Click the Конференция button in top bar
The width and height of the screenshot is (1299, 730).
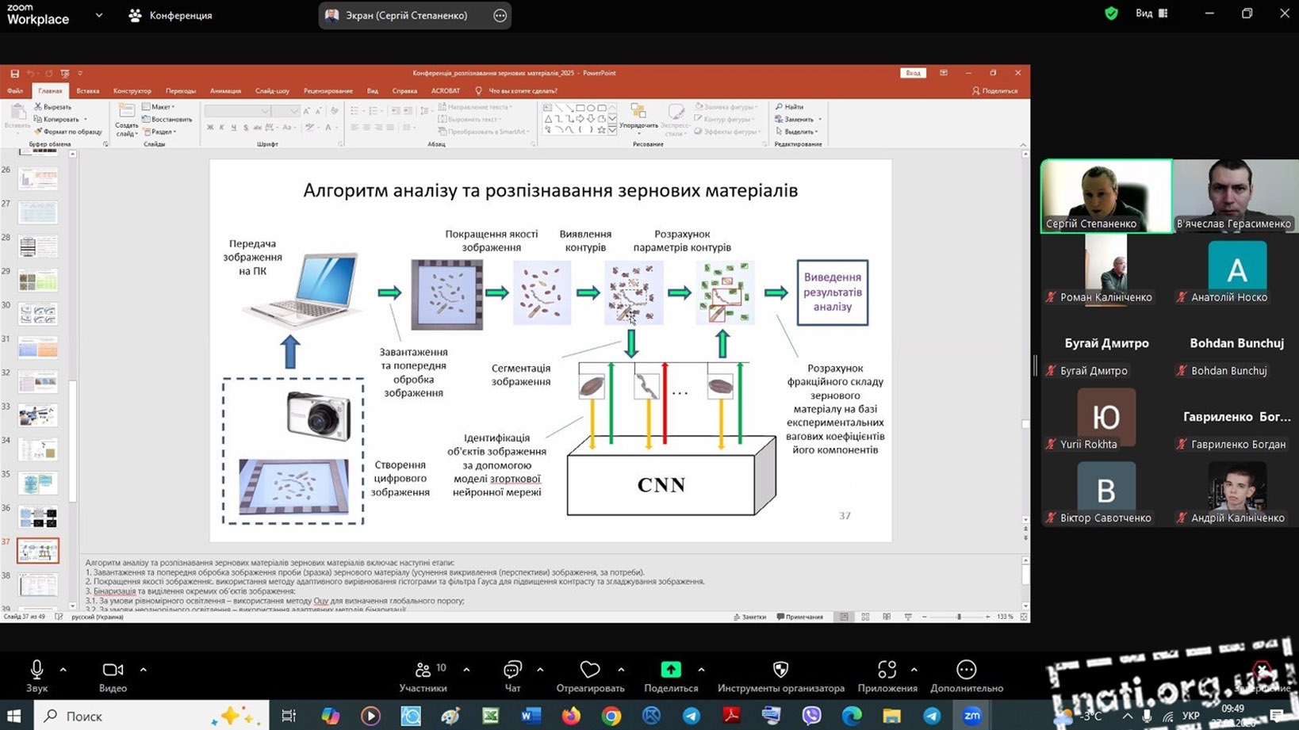coord(171,15)
